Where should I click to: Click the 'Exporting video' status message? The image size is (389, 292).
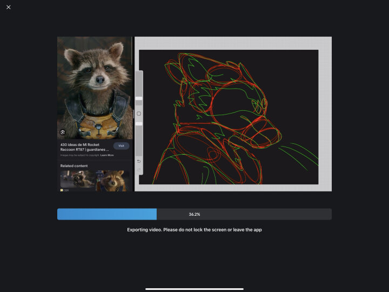pyautogui.click(x=194, y=230)
